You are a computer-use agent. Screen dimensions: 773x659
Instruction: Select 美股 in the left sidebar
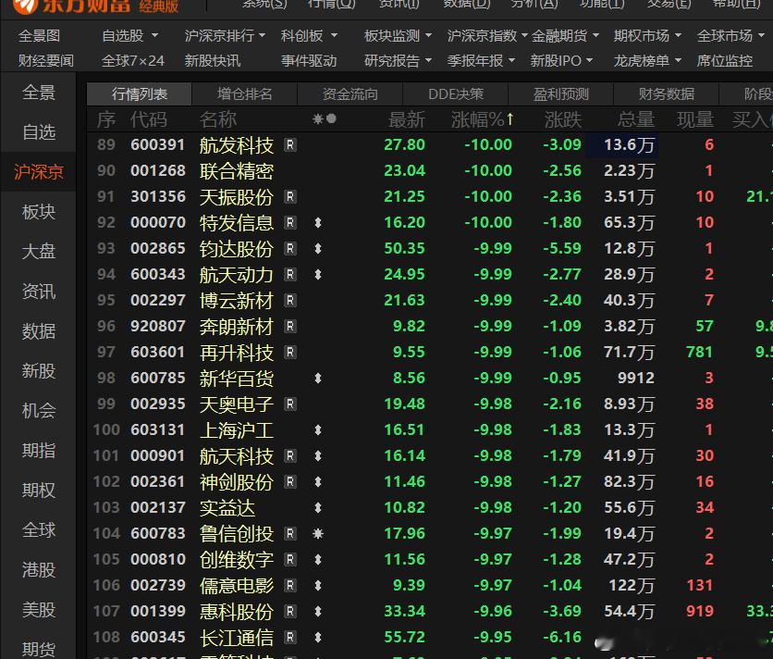(x=39, y=610)
